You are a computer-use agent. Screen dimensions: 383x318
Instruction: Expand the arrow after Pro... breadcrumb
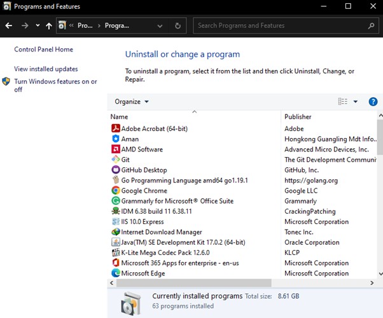click(99, 25)
